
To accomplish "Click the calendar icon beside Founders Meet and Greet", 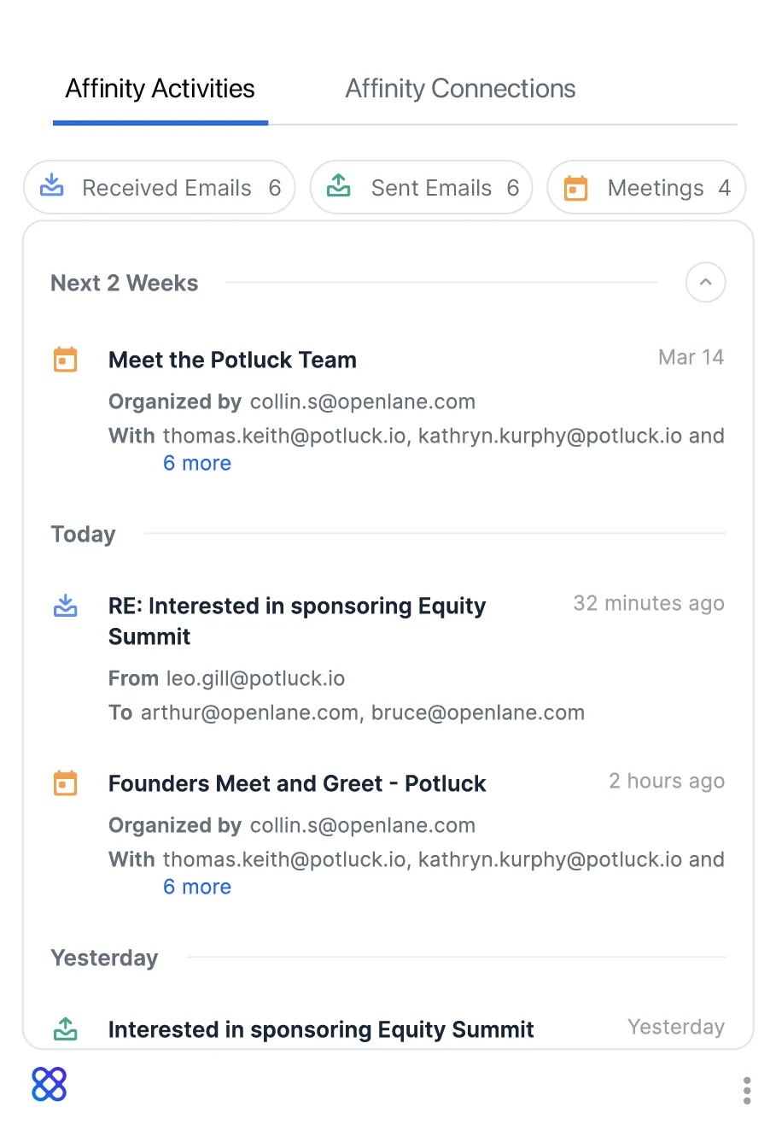I will (x=66, y=783).
